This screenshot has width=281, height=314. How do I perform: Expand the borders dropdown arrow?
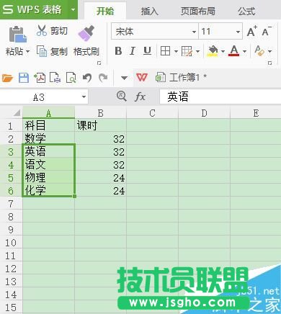click(176, 51)
